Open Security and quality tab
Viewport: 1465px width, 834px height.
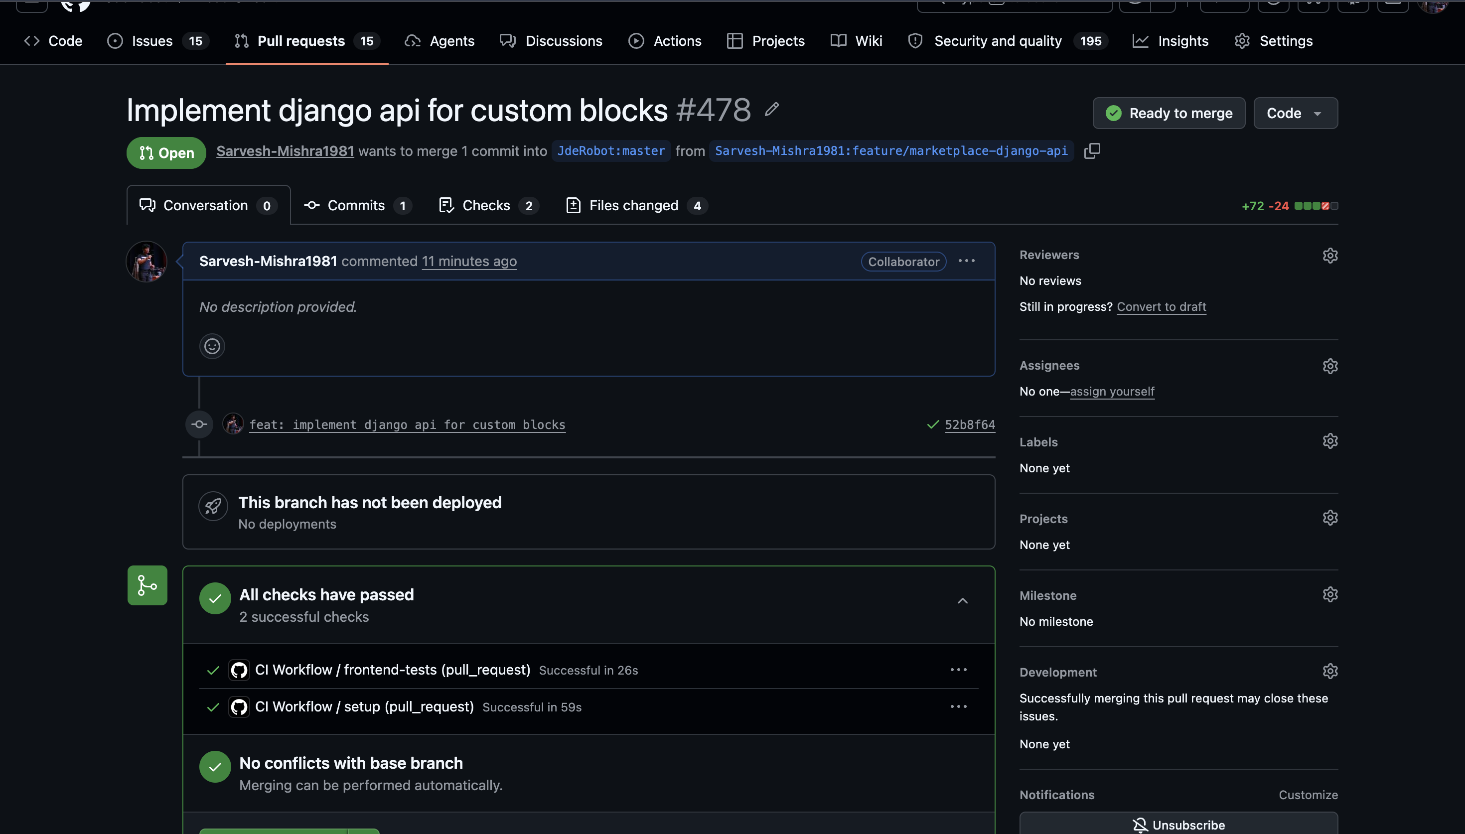1008,41
